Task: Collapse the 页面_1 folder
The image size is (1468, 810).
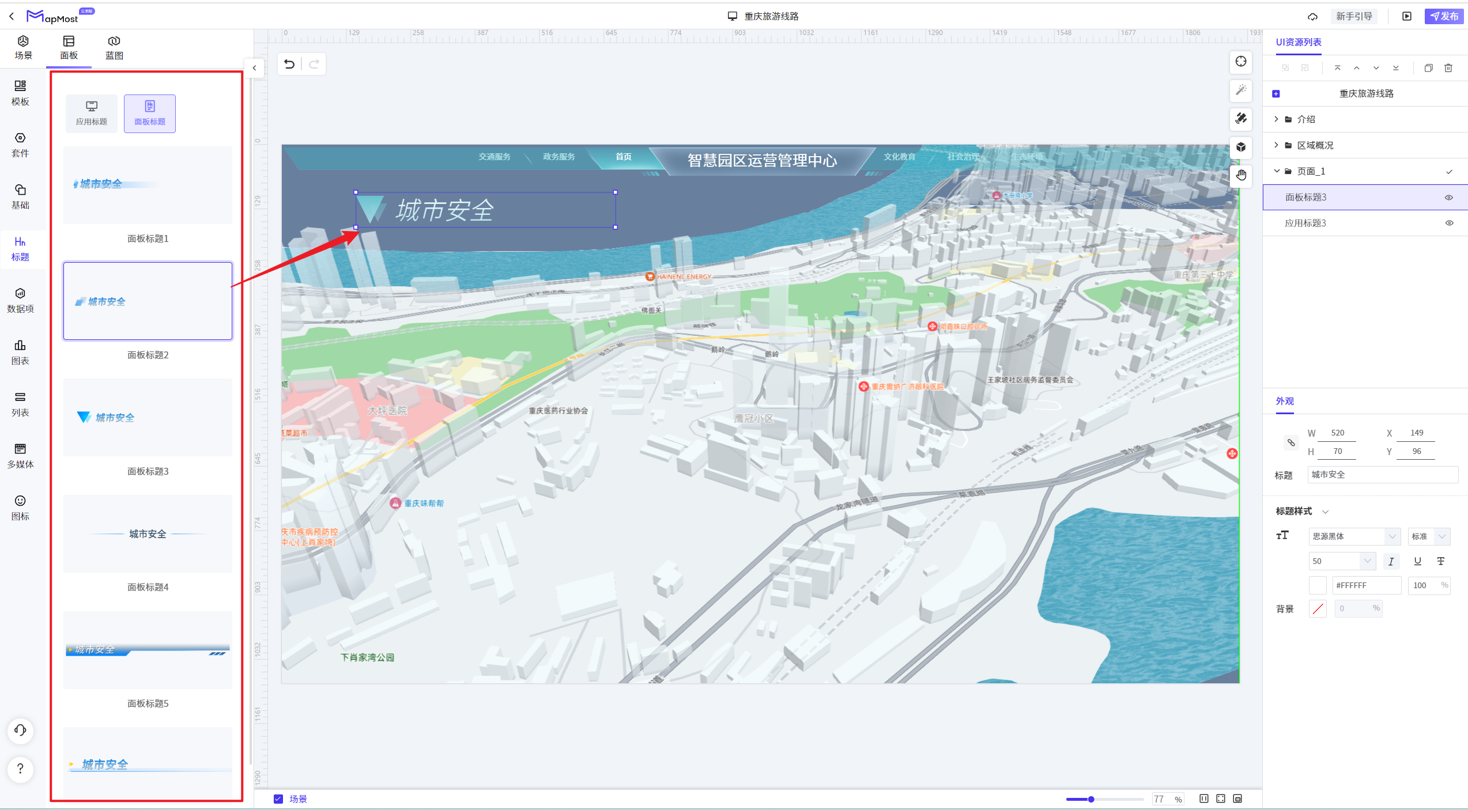Action: [x=1276, y=171]
